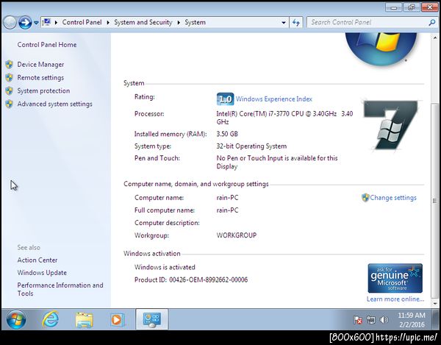The height and width of the screenshot is (345, 441).
Task: Click the 1.0 rating score badge
Action: (226, 99)
